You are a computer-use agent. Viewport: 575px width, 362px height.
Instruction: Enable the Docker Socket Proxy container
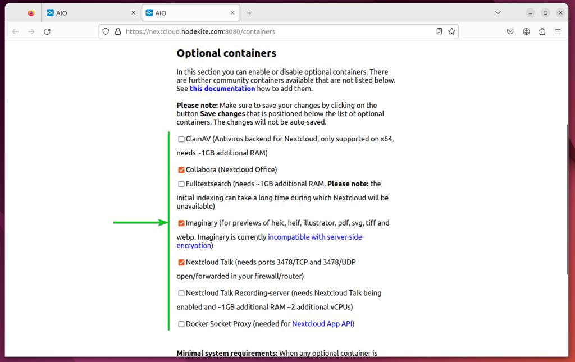point(181,324)
